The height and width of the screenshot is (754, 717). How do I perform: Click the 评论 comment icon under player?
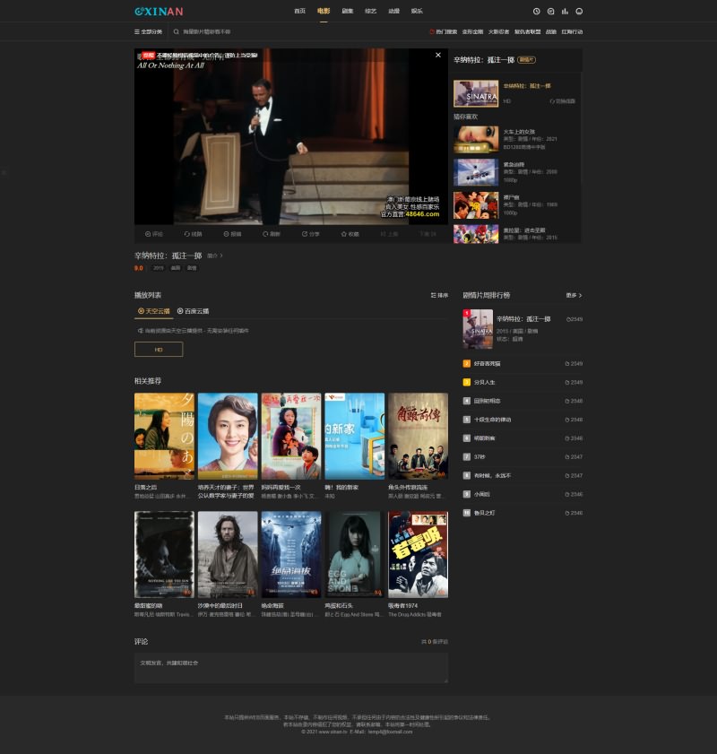[154, 234]
